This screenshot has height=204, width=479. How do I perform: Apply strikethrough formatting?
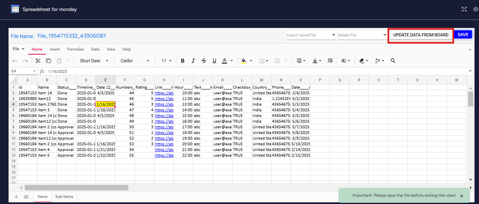[204, 61]
